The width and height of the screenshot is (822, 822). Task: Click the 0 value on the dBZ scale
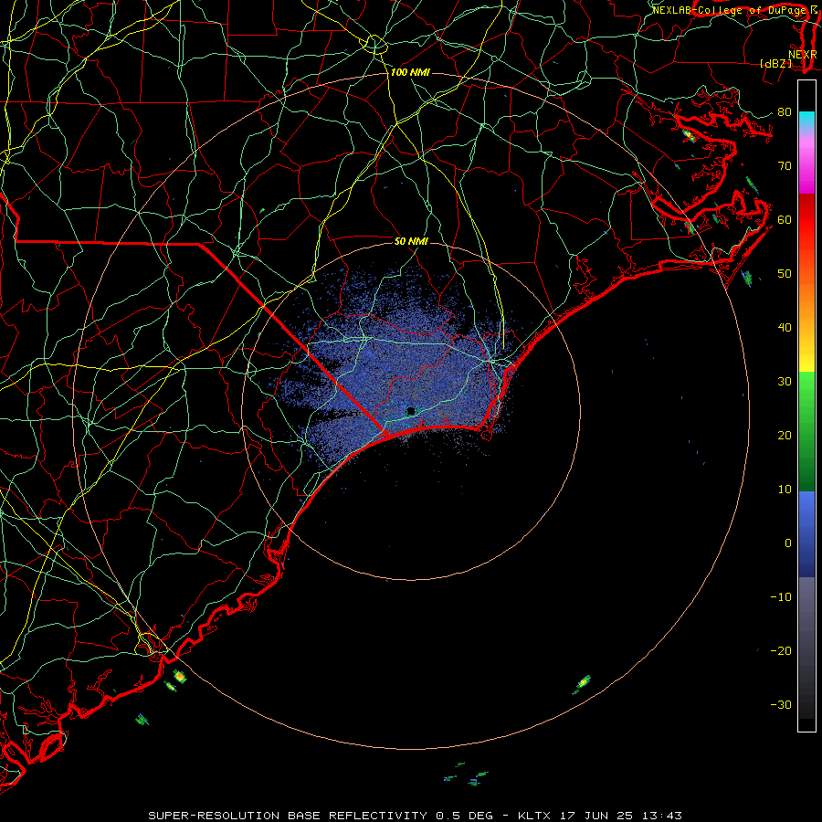(x=788, y=543)
